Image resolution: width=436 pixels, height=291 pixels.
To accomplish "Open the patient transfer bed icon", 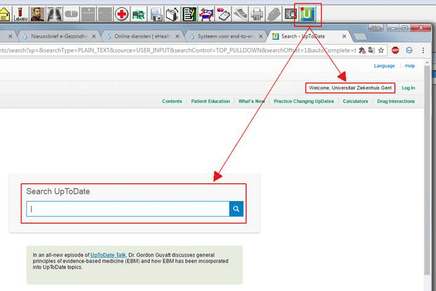I will coord(207,14).
